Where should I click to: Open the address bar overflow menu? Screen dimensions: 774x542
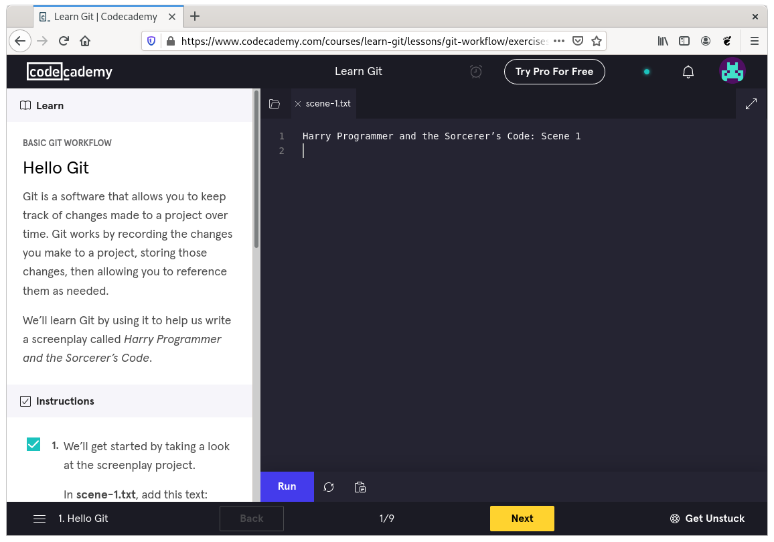(559, 41)
